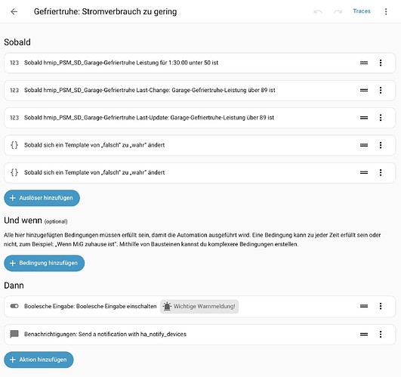Screen dimensions: 401x377
Task: Click the undo arrow in the header
Action: coord(318,11)
